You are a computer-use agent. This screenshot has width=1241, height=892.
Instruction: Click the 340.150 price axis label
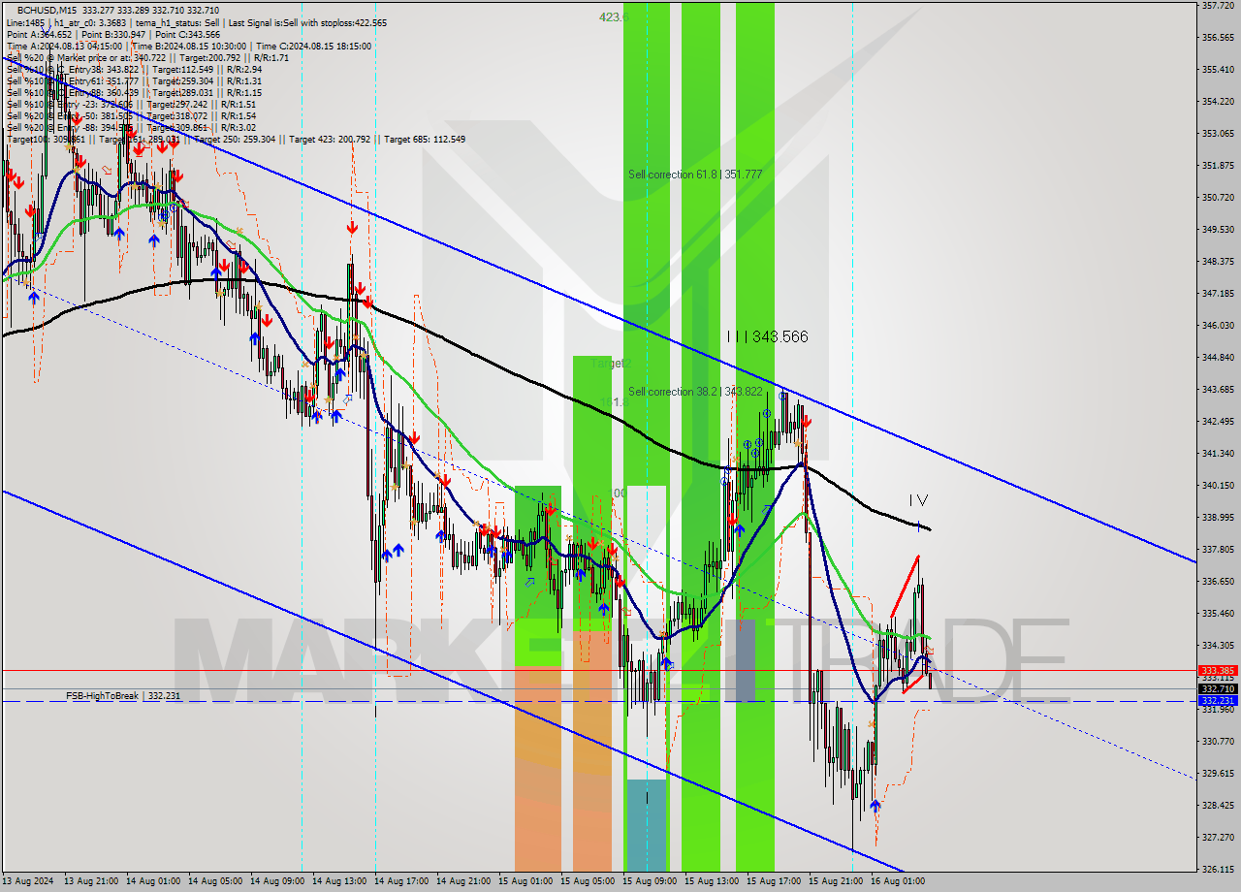click(1217, 486)
